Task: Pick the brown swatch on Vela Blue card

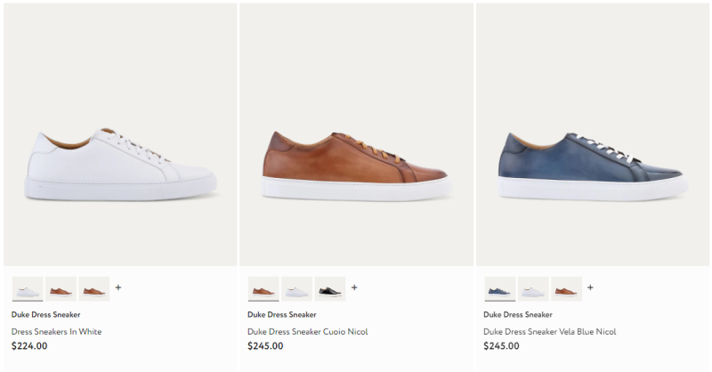Action: point(566,288)
